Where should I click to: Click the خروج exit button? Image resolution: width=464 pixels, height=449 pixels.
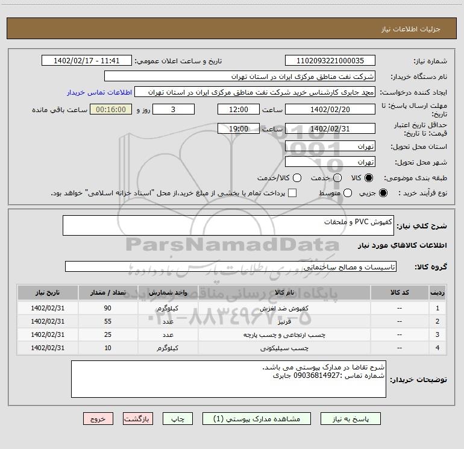(x=98, y=419)
